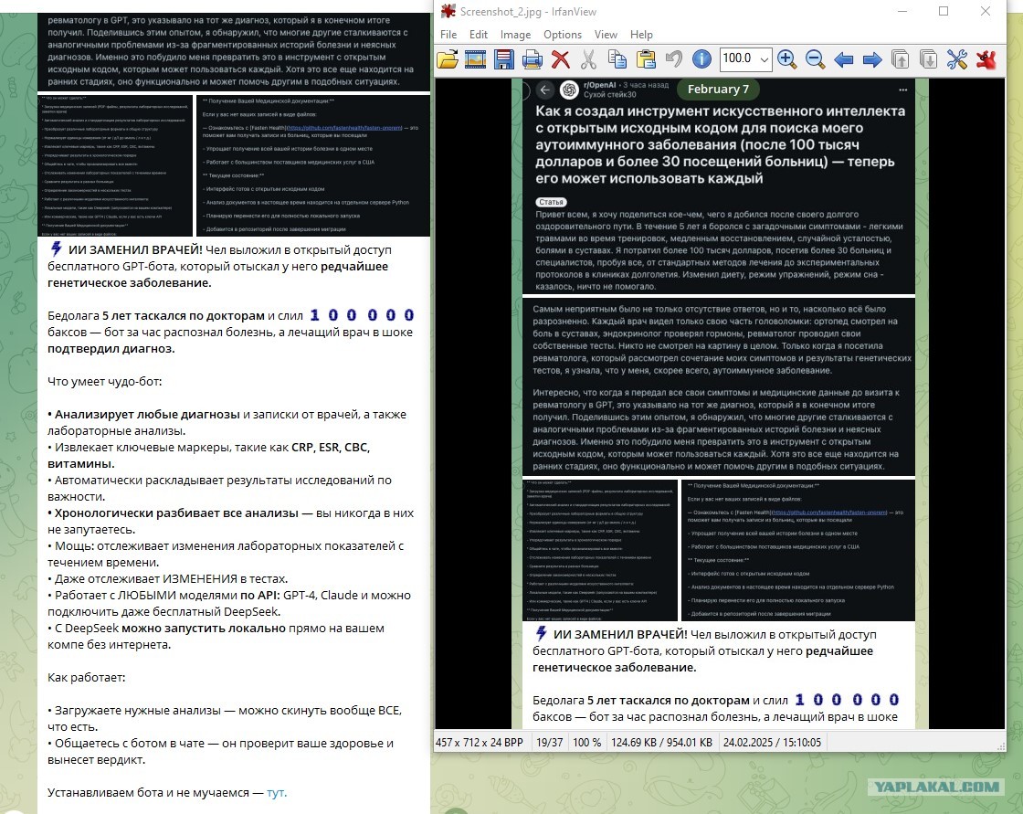Open the right screenshot thumbnail in the post

[x=313, y=165]
